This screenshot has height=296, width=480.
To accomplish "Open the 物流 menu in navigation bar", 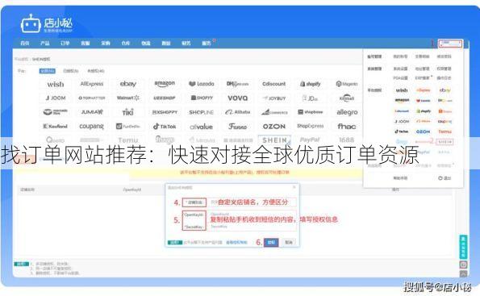I will (146, 44).
